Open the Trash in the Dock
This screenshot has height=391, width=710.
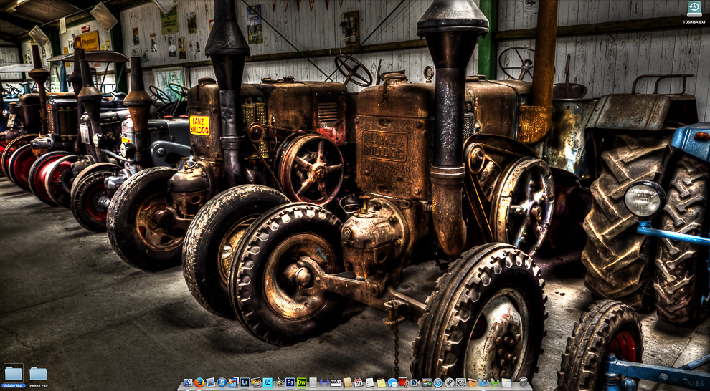523,382
